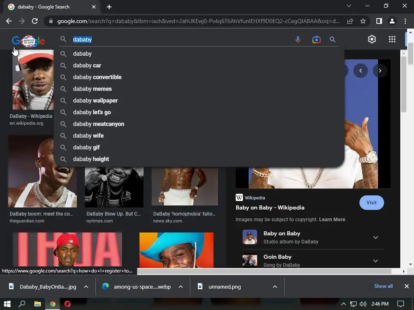Open Chrome three-dot menu
Screen dimensions: 414x310
click(x=405, y=21)
